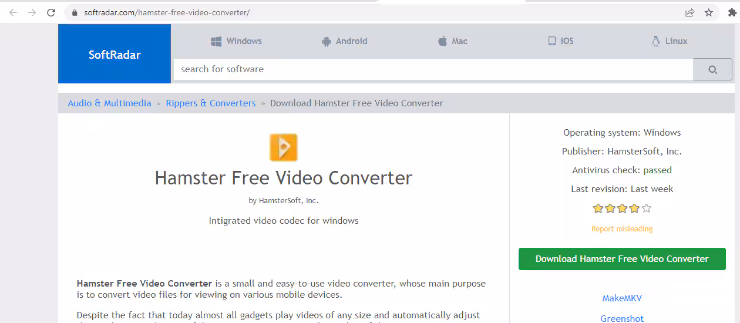The width and height of the screenshot is (740, 323).
Task: Submit search with magnifier button
Action: (713, 69)
